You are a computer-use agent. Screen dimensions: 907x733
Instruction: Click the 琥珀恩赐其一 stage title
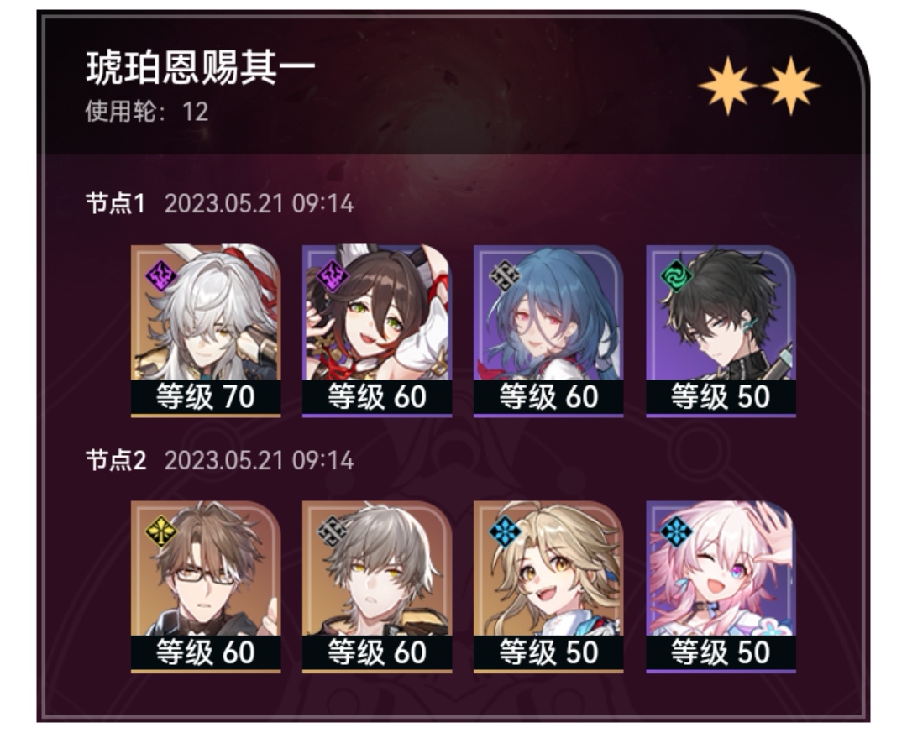[201, 68]
